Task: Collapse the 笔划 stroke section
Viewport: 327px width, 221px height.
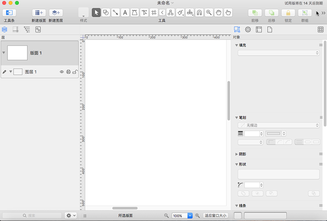Action: pos(237,117)
